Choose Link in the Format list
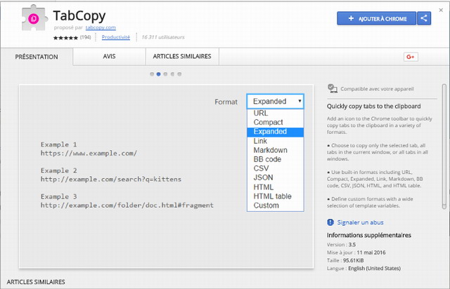This screenshot has width=450, height=289. click(275, 141)
